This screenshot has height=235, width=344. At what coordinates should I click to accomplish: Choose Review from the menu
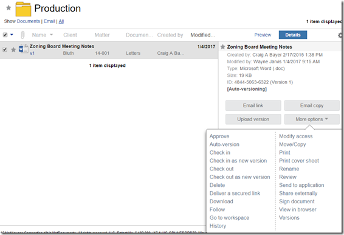[x=287, y=177]
